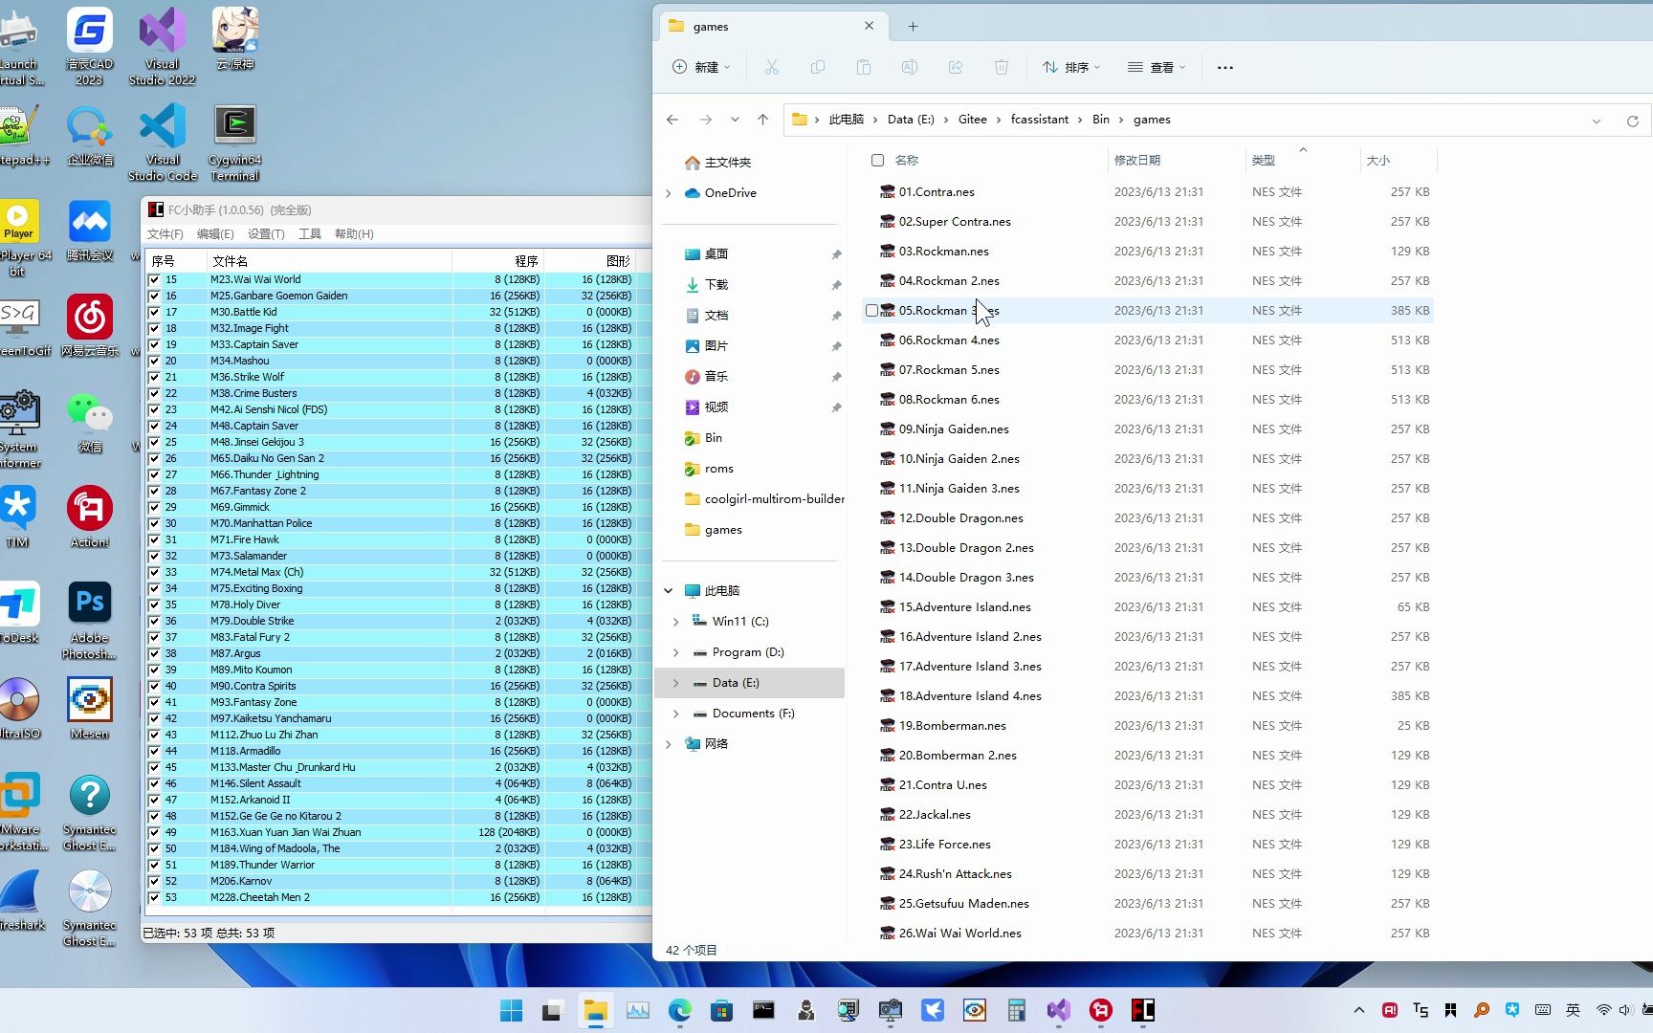Screen dimensions: 1653x1033
Task: Open the Action! desktop icon
Action: point(89,516)
